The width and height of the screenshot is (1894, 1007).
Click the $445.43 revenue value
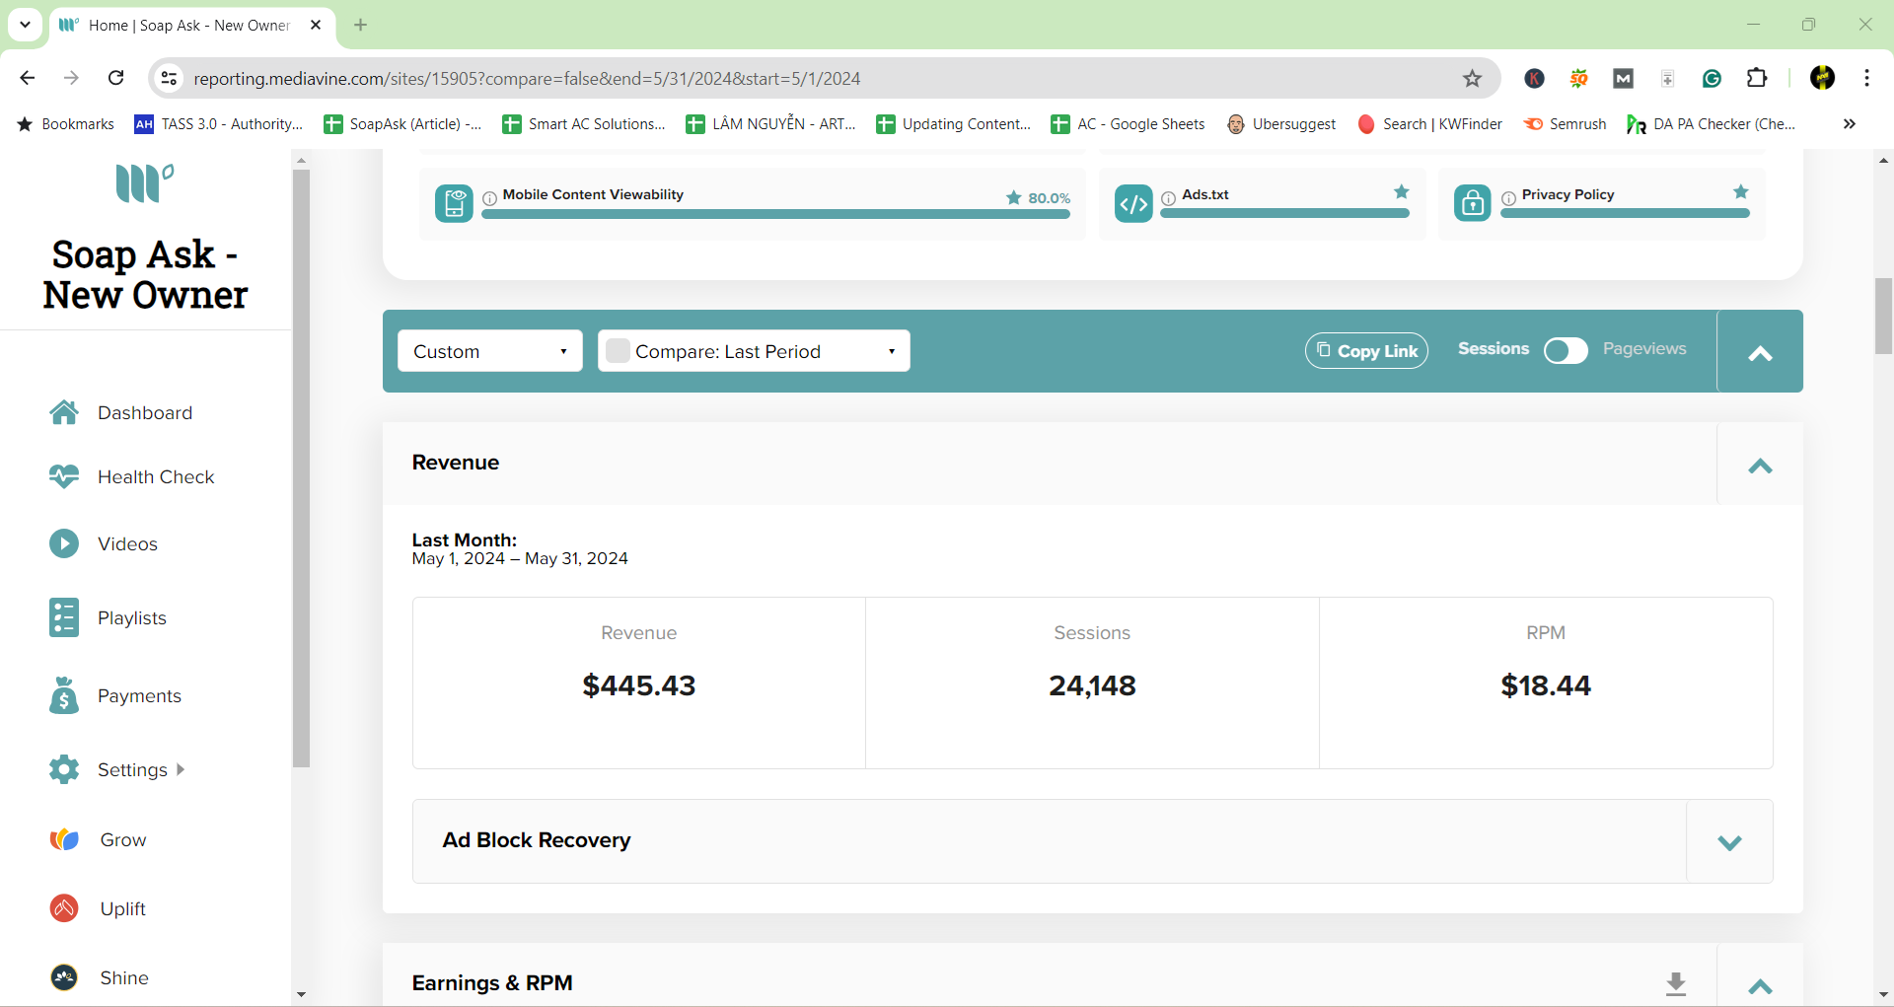(x=638, y=685)
